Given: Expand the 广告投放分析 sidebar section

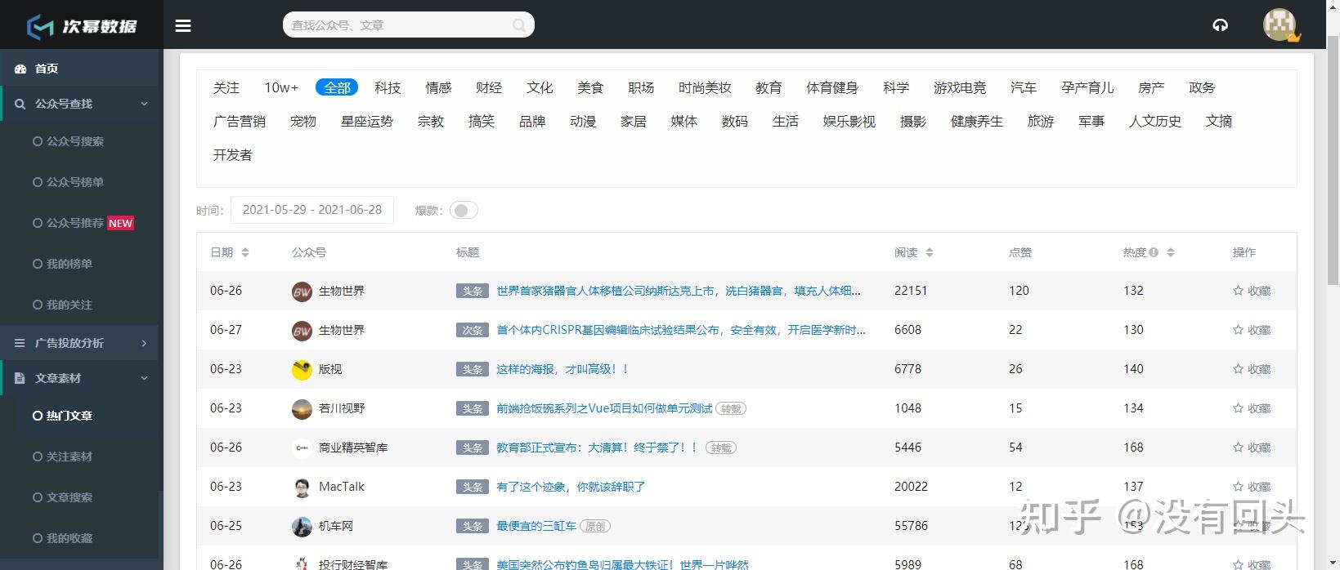Looking at the screenshot, I should point(80,343).
